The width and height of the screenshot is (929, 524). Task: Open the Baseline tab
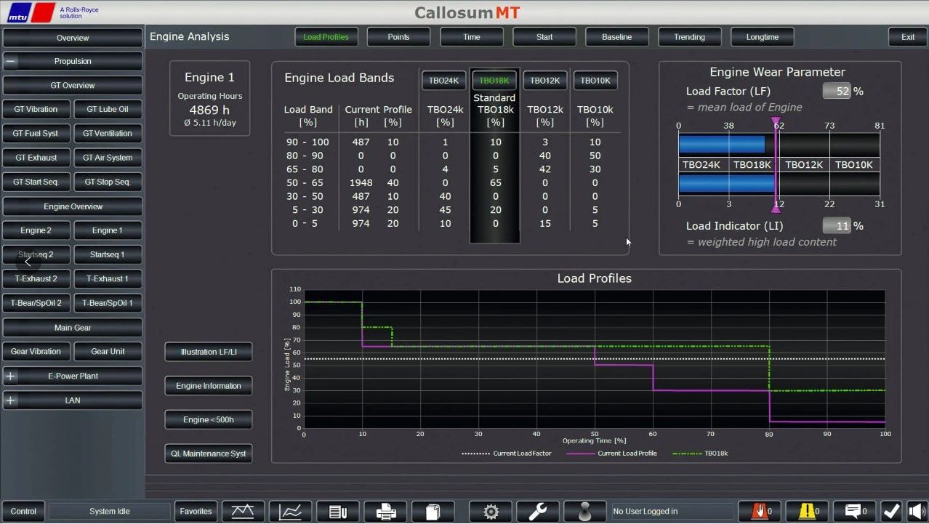coord(616,37)
